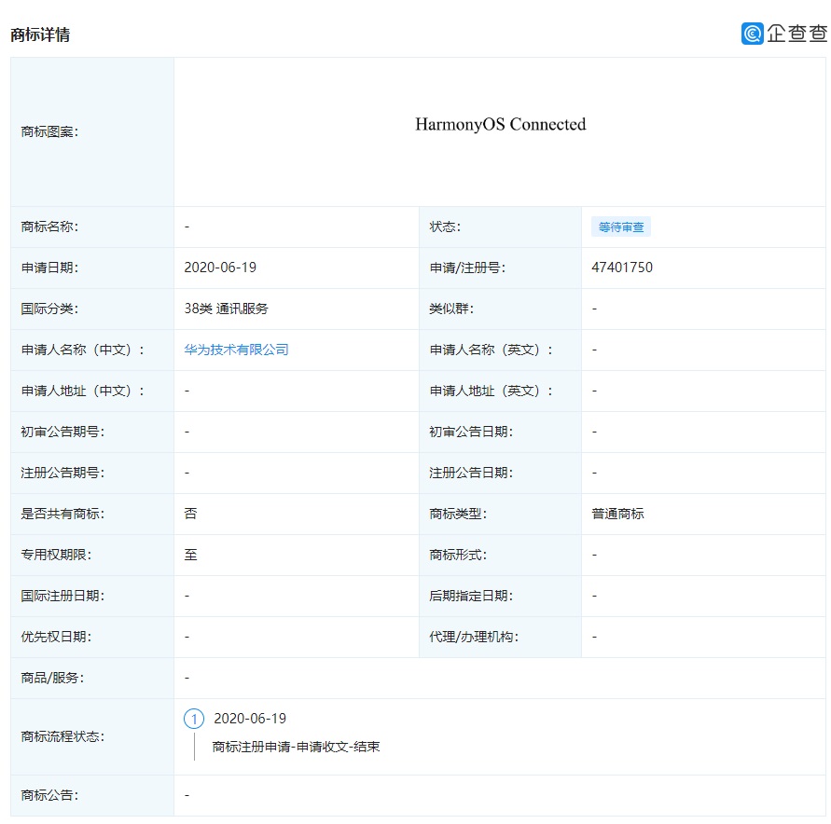The image size is (831, 824).
Task: Click the 申请人名称（中文） field label
Action: (x=83, y=350)
